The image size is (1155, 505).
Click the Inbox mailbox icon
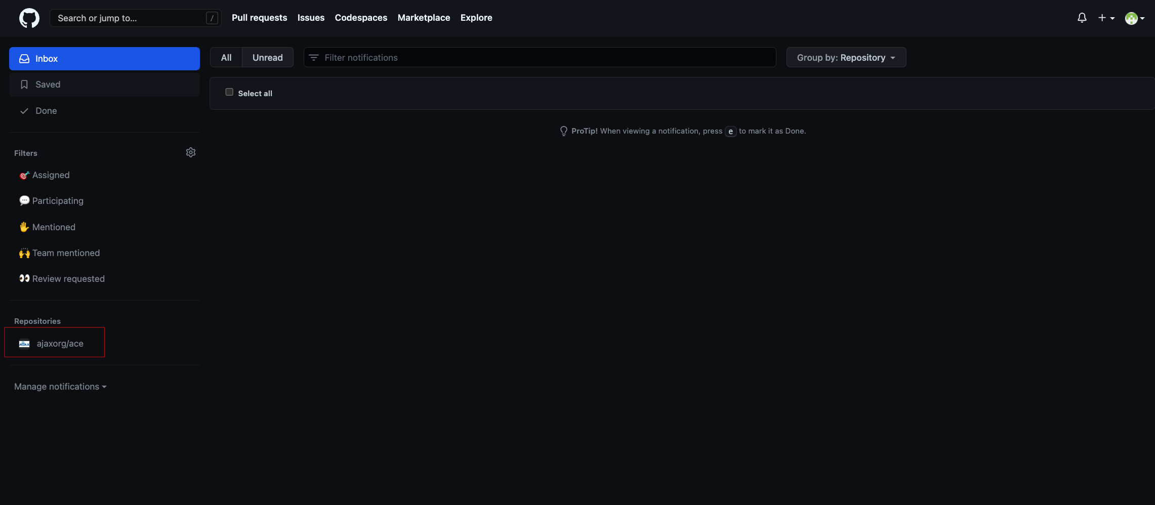tap(24, 58)
